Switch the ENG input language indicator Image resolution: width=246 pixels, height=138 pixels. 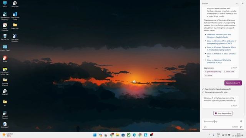coord(218,135)
